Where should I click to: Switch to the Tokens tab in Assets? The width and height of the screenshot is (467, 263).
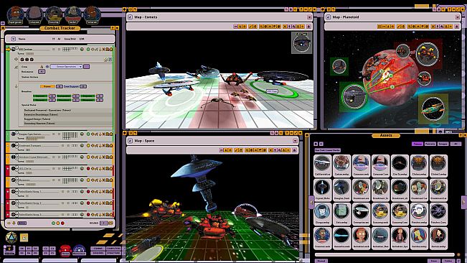(418, 144)
